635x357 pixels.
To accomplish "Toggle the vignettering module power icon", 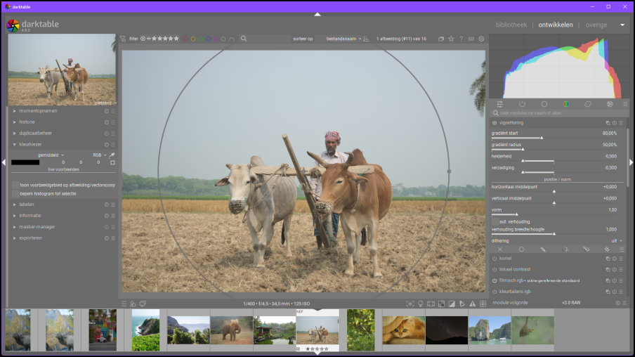I will pyautogui.click(x=495, y=123).
